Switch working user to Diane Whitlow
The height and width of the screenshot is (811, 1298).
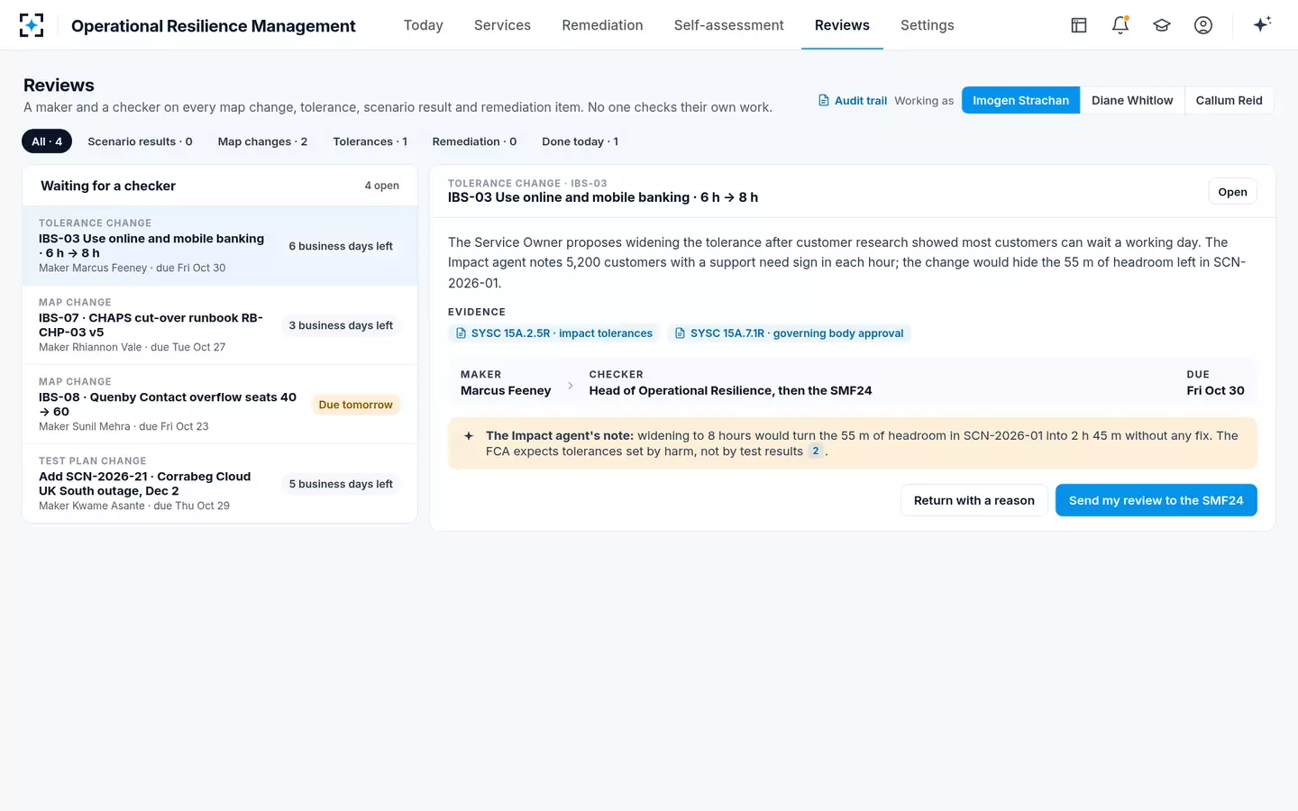click(x=1132, y=100)
